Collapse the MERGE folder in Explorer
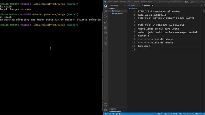 [x=118, y=9]
